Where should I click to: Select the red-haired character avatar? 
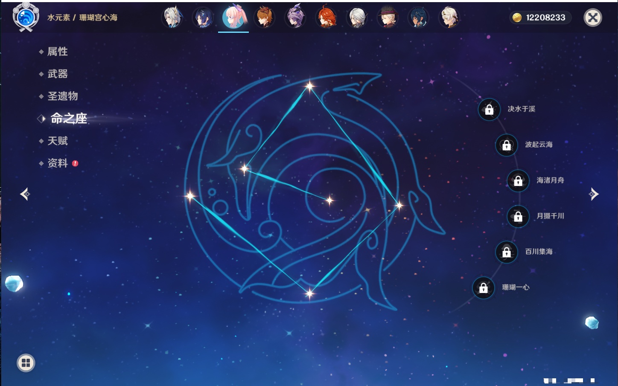click(x=326, y=17)
